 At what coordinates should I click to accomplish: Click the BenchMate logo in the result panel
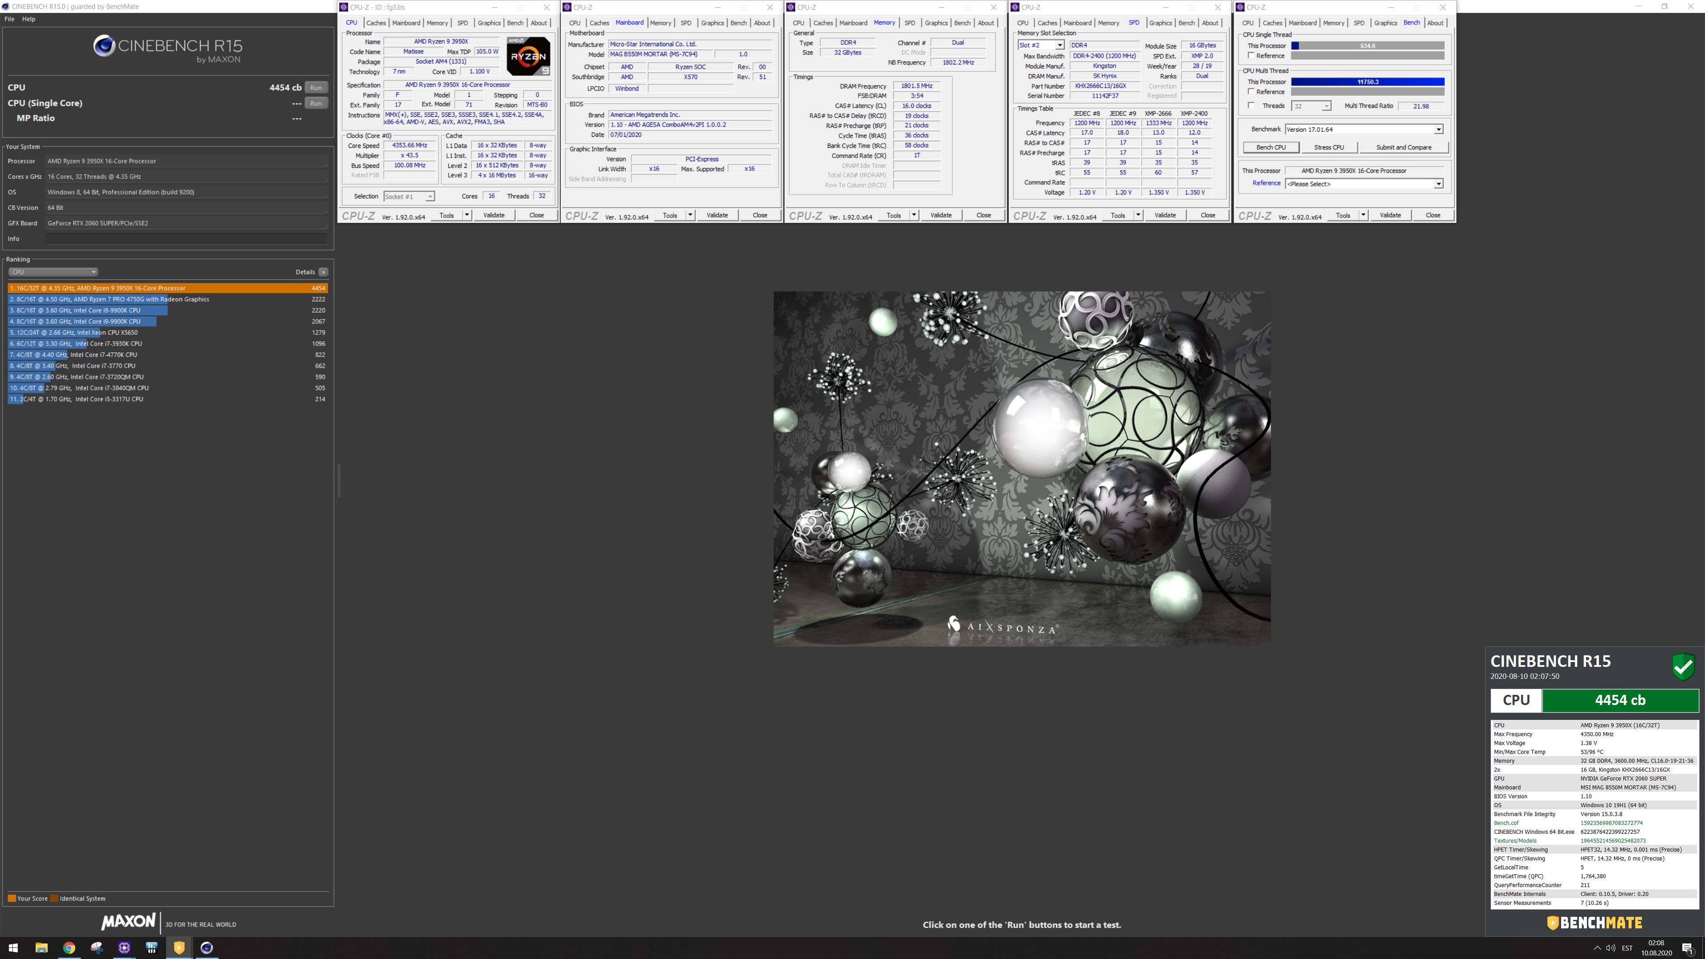(x=1594, y=923)
